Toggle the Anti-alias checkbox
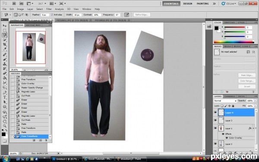This screenshot has width=259, height=162. coord(52,15)
